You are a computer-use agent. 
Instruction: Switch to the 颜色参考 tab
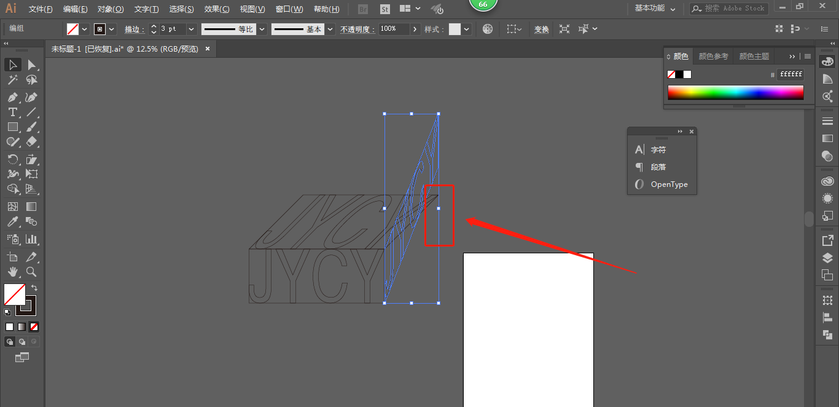click(713, 56)
